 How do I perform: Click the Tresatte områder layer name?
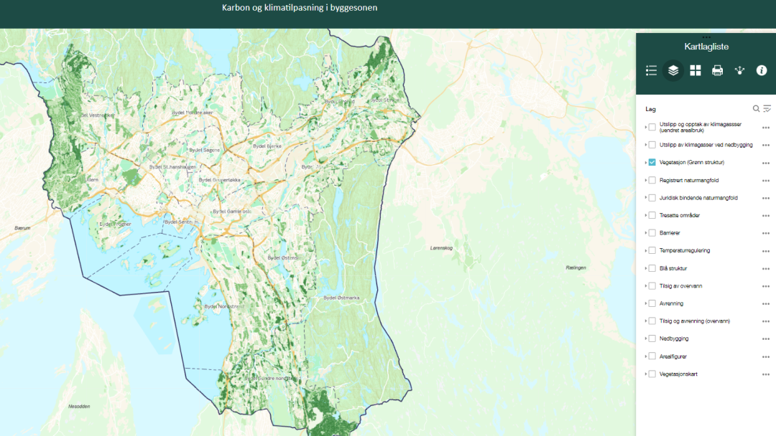coord(680,215)
